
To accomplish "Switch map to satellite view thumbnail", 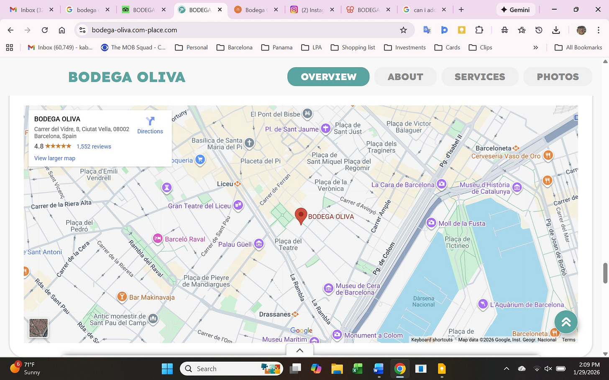I will (x=38, y=328).
